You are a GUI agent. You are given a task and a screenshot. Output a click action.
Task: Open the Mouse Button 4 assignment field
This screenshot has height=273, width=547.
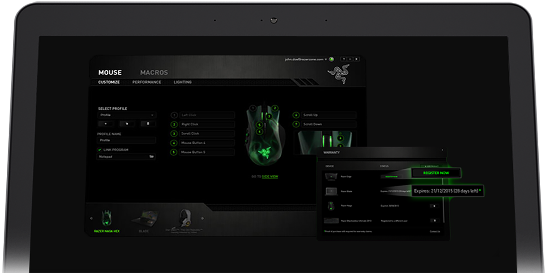tap(207, 143)
